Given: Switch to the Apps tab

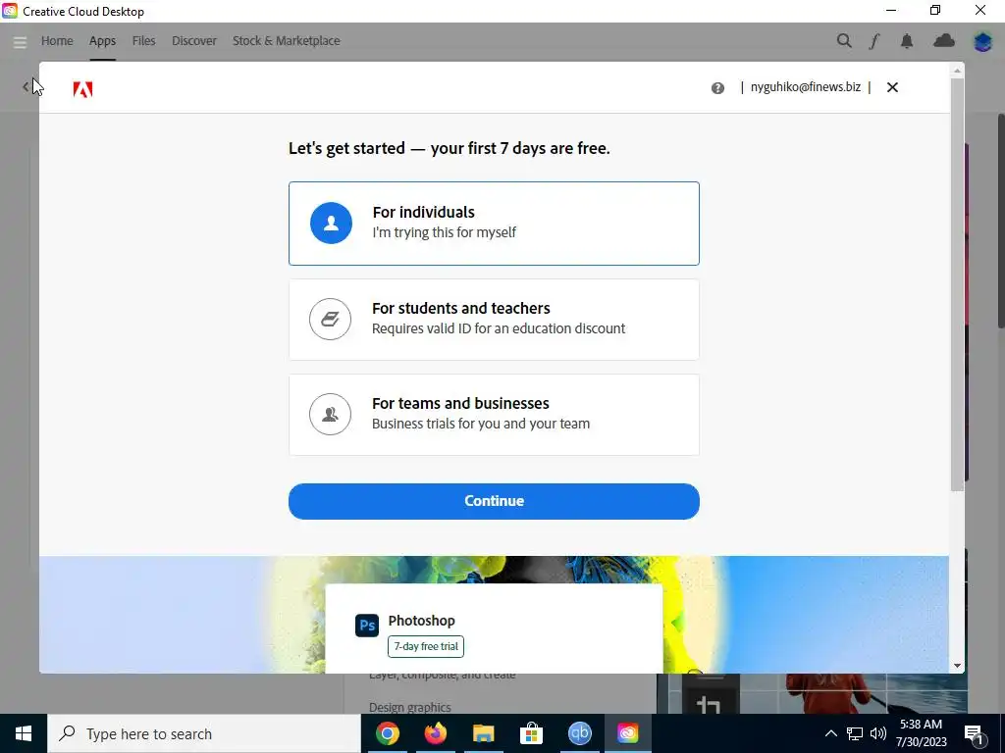Looking at the screenshot, I should 102,41.
